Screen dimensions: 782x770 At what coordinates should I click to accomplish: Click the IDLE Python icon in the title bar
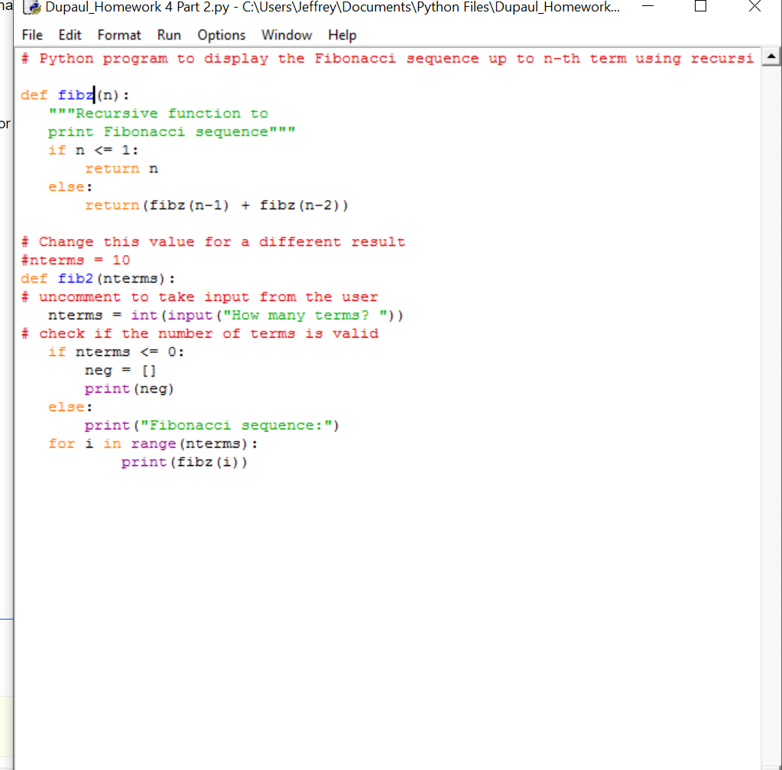coord(32,8)
